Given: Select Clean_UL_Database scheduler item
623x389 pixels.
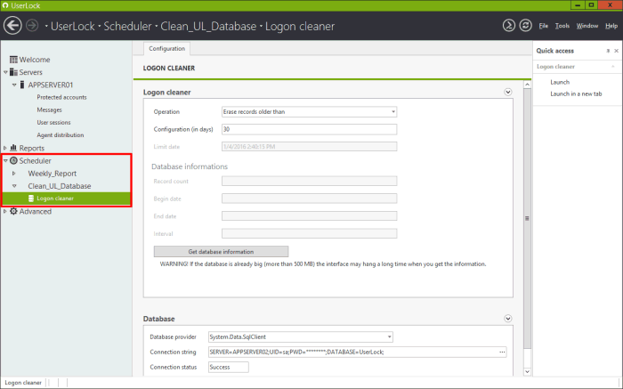Looking at the screenshot, I should 60,186.
